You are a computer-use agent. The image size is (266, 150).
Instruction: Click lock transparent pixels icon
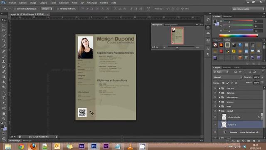(223, 83)
